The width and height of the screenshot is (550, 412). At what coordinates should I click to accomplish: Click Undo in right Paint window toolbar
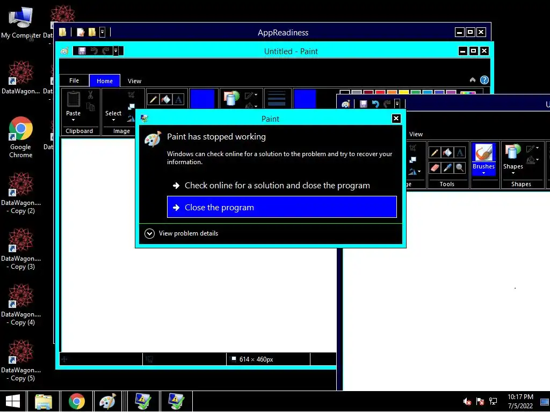coord(375,104)
